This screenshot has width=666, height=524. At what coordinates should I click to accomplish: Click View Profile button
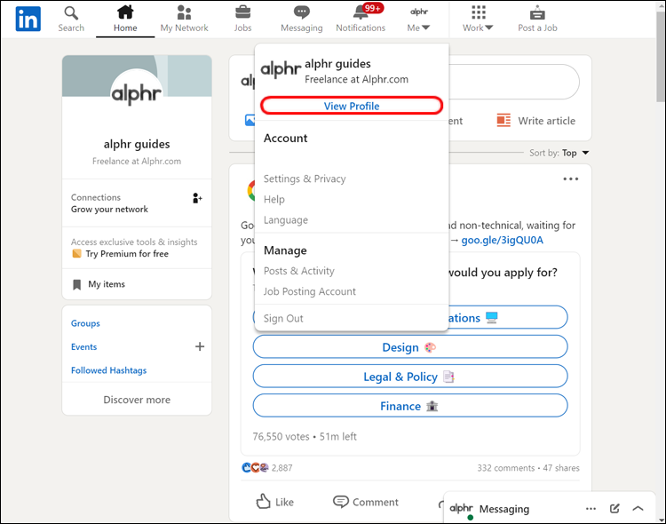352,106
